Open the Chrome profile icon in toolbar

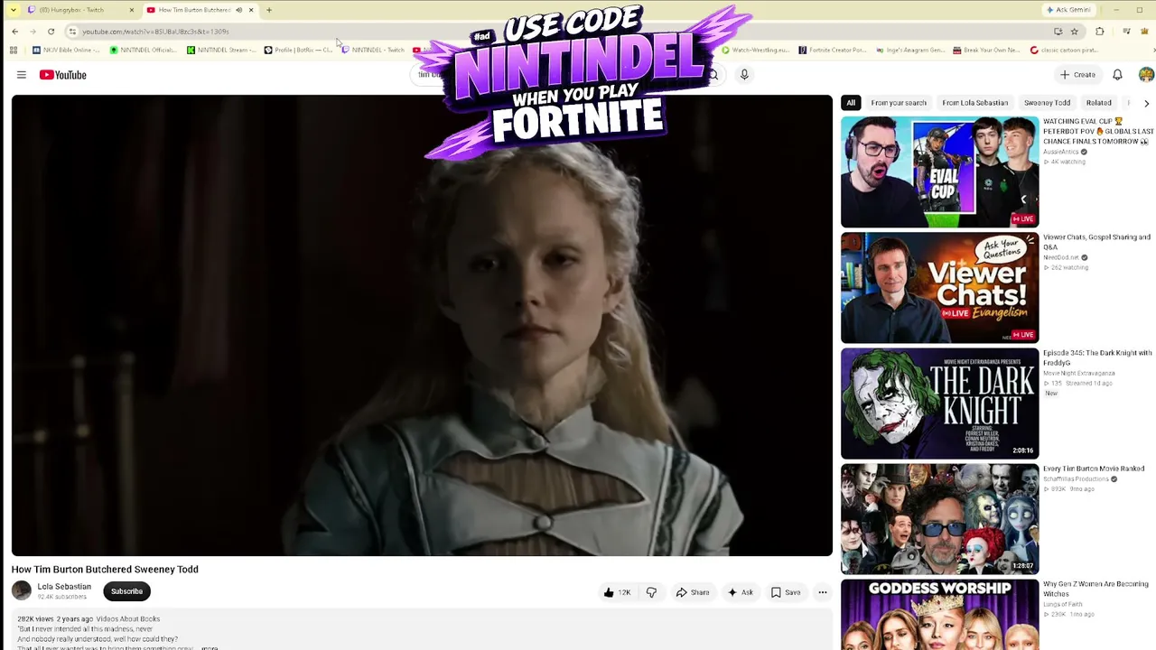pyautogui.click(x=1146, y=32)
